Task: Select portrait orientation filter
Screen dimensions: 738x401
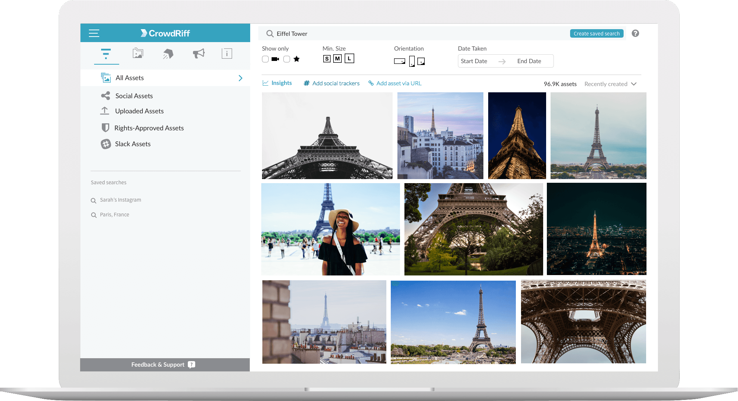Action: pyautogui.click(x=412, y=61)
